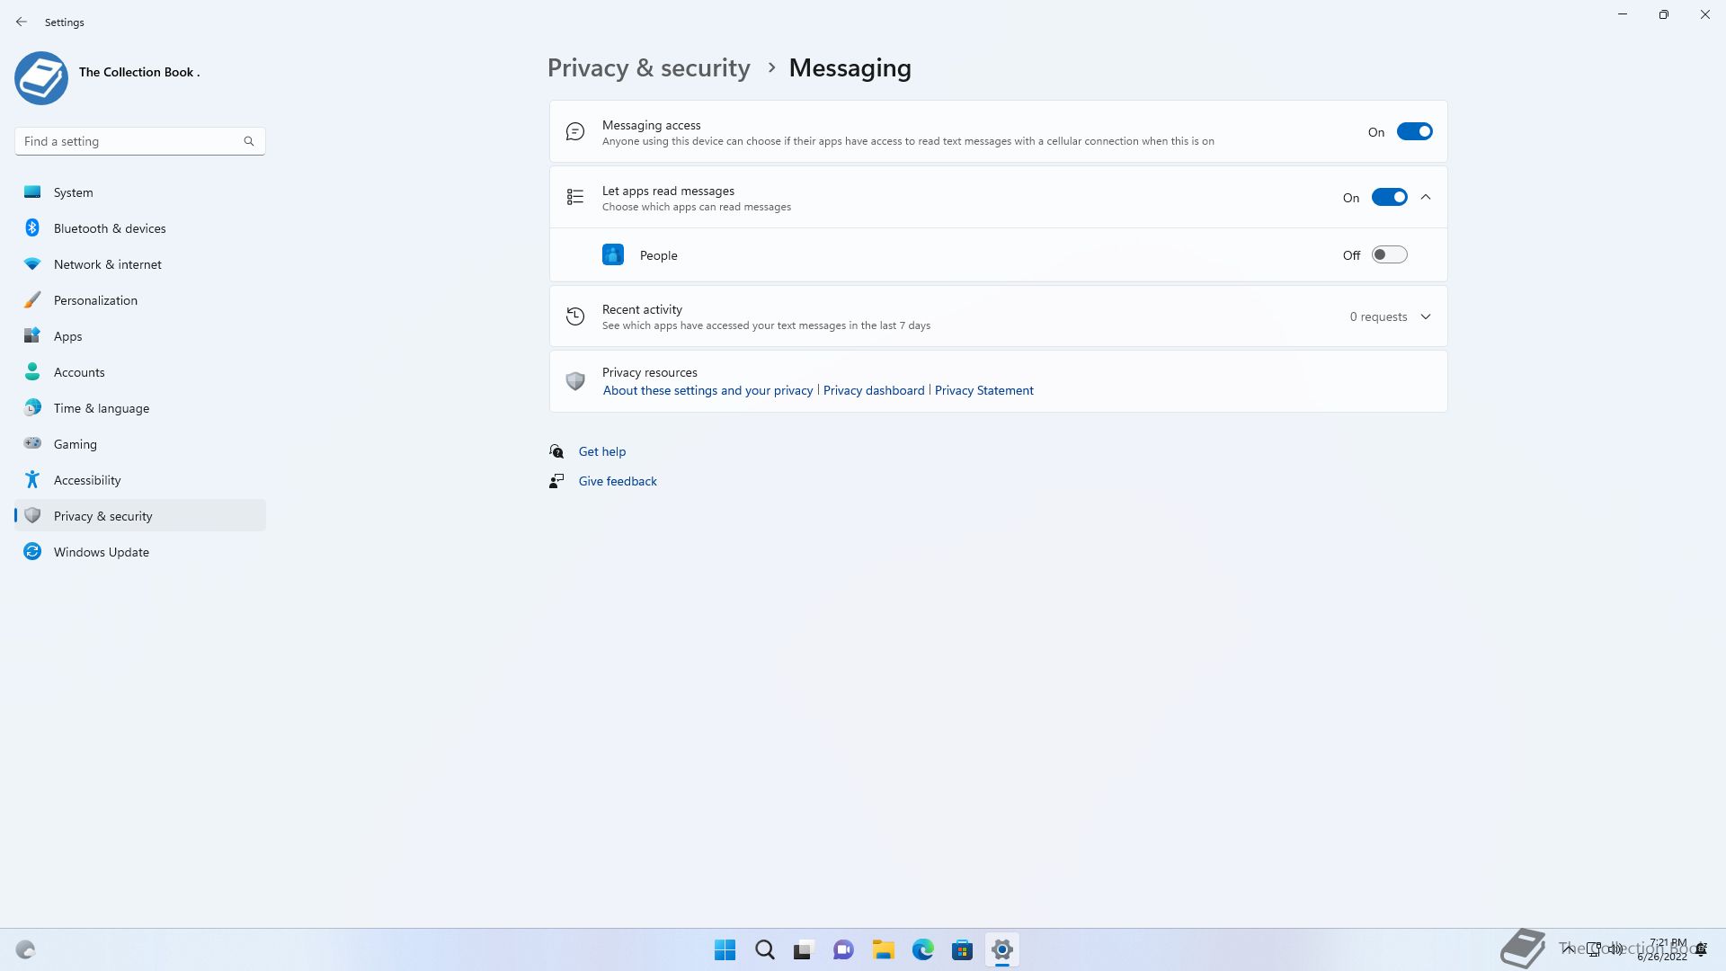Open File Explorer from the taskbar
The width and height of the screenshot is (1726, 971).
coord(883,949)
